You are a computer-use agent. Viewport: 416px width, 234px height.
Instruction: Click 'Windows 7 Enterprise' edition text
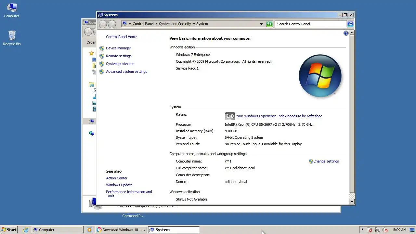193,55
